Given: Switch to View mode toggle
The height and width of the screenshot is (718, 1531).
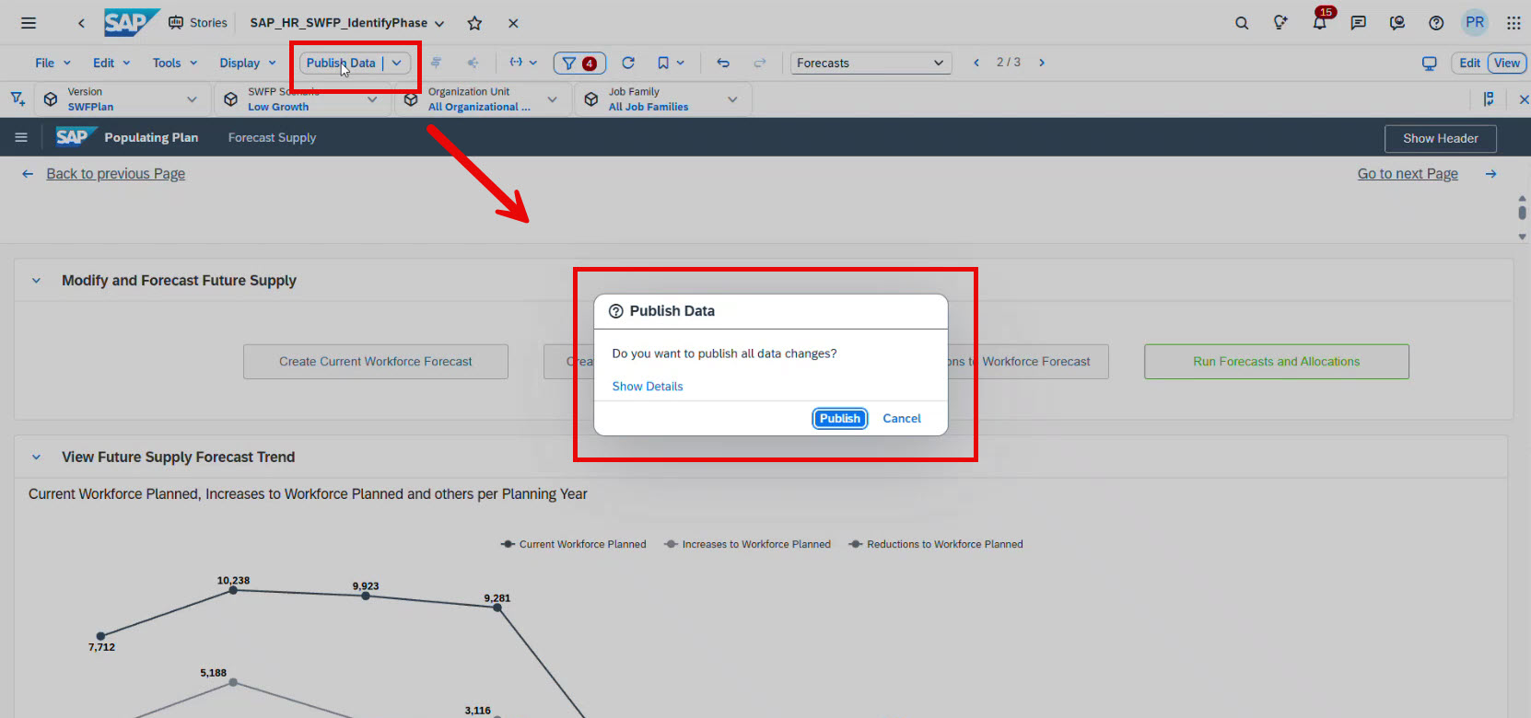Looking at the screenshot, I should 1507,63.
